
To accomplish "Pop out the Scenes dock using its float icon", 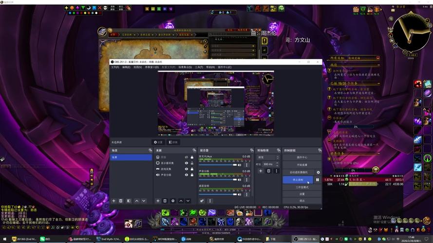I will (x=150, y=150).
